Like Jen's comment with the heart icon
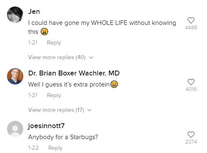 point(191,20)
